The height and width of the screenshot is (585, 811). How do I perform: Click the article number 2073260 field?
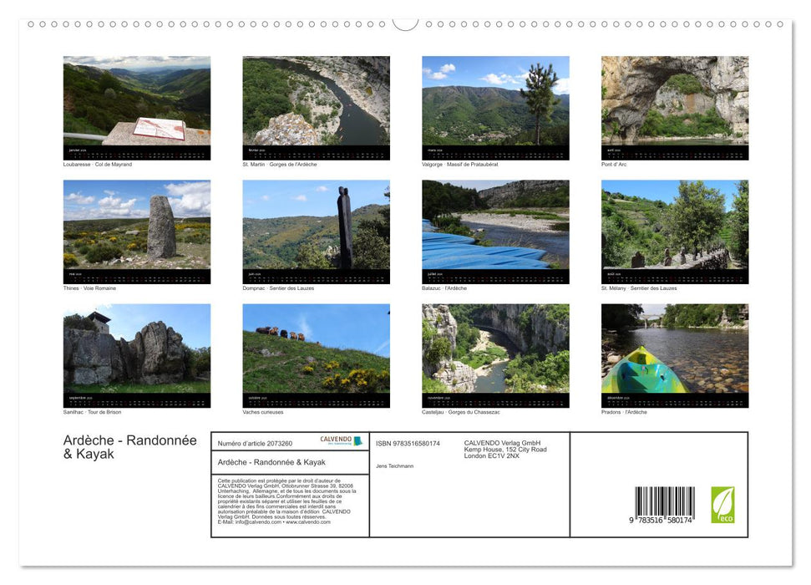pos(255,443)
